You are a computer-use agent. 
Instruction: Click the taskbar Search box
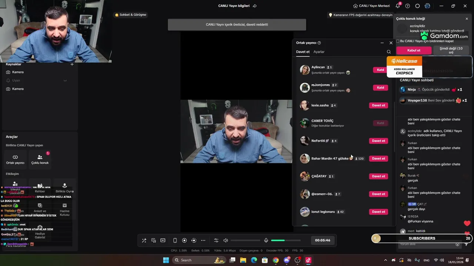click(198, 260)
